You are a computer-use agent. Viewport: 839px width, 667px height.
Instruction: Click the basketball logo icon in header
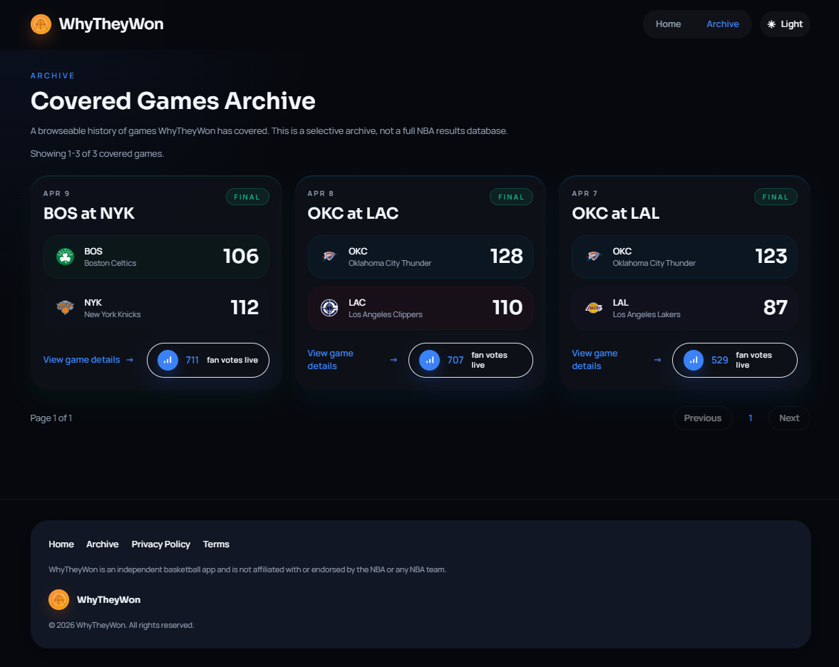click(x=41, y=24)
